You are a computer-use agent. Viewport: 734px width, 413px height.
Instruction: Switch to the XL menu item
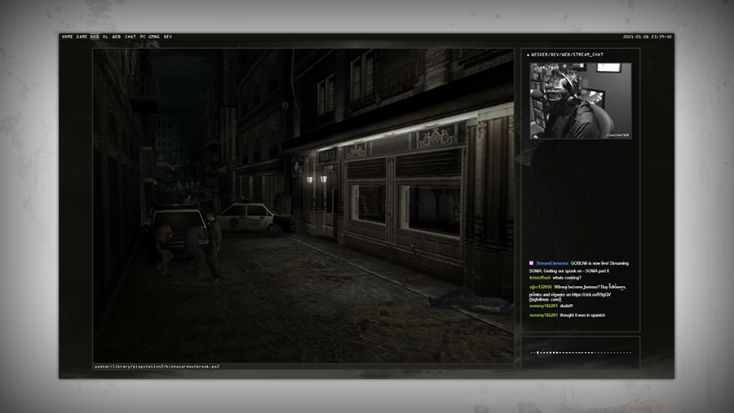click(105, 37)
